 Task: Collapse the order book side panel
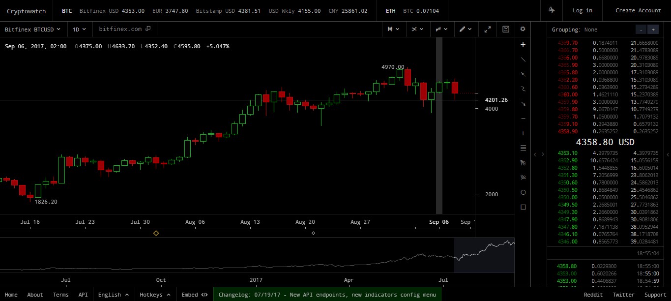543,154
